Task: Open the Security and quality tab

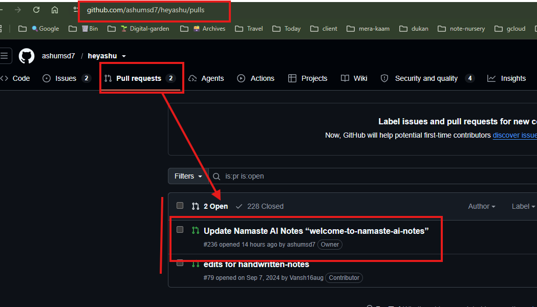Action: tap(427, 78)
